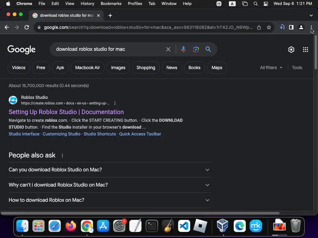Open the View menu
The image size is (318, 238).
[x=70, y=4]
